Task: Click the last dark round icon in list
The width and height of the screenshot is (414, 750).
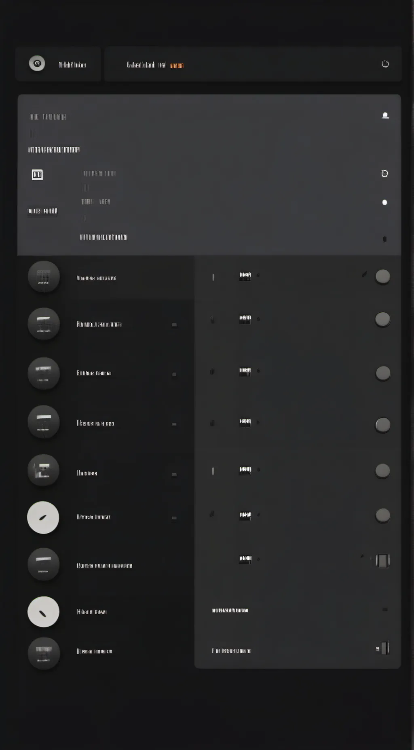Action: click(44, 653)
